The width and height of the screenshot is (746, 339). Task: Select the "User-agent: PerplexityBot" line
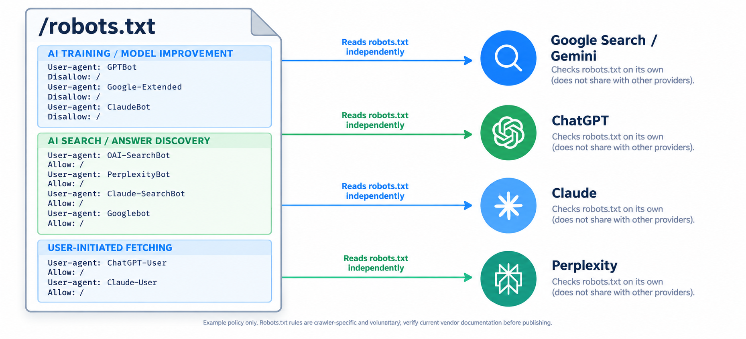(109, 174)
